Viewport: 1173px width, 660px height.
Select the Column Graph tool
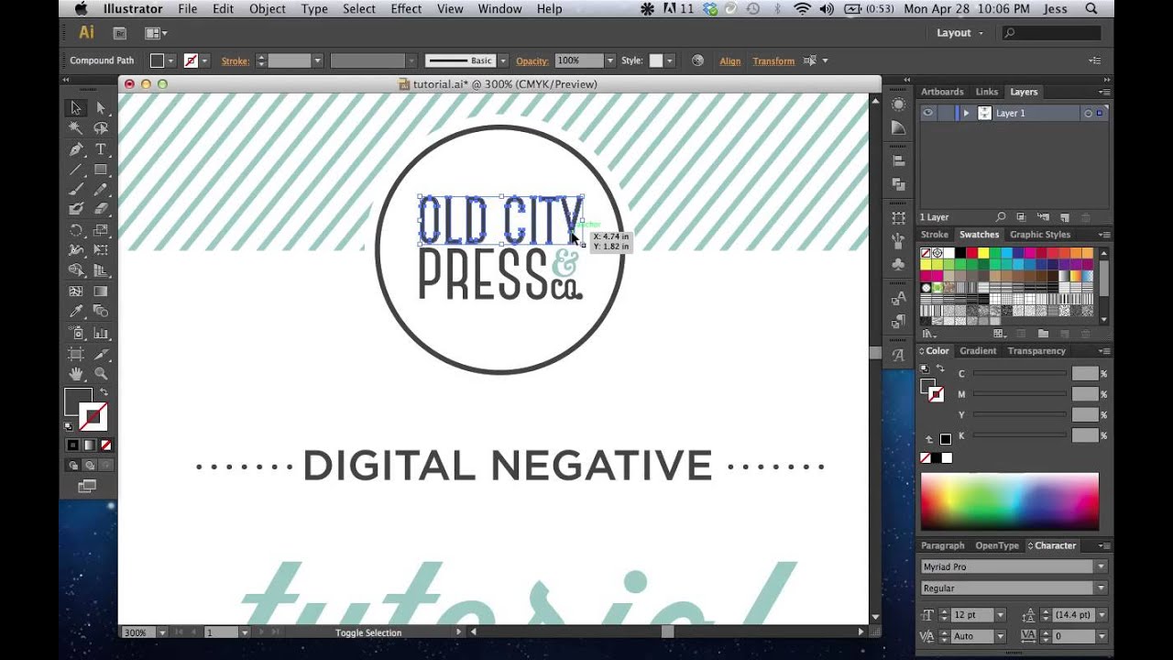point(101,333)
